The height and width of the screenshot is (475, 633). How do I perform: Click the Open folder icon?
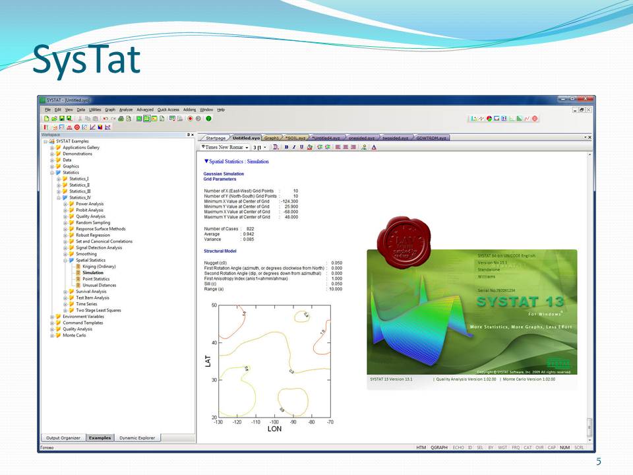54,119
